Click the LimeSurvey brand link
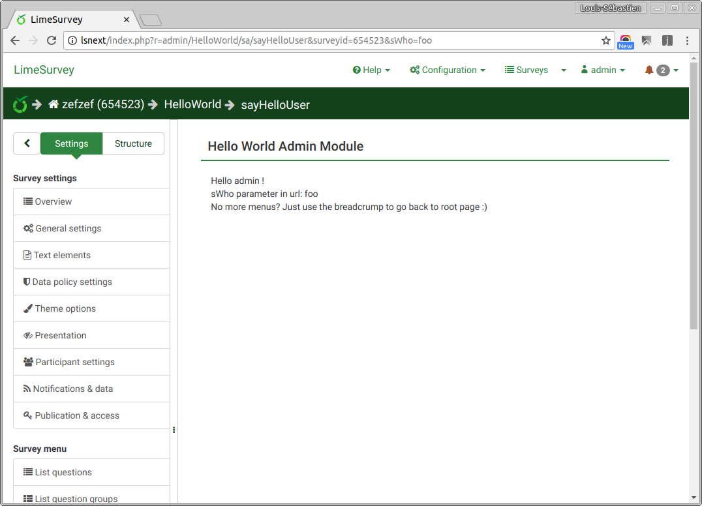 coord(44,70)
